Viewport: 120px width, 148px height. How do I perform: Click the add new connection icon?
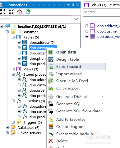[x=28, y=12]
